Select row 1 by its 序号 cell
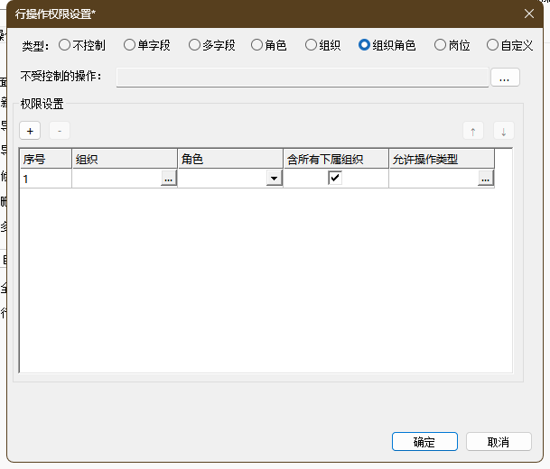This screenshot has height=469, width=550. coord(45,179)
